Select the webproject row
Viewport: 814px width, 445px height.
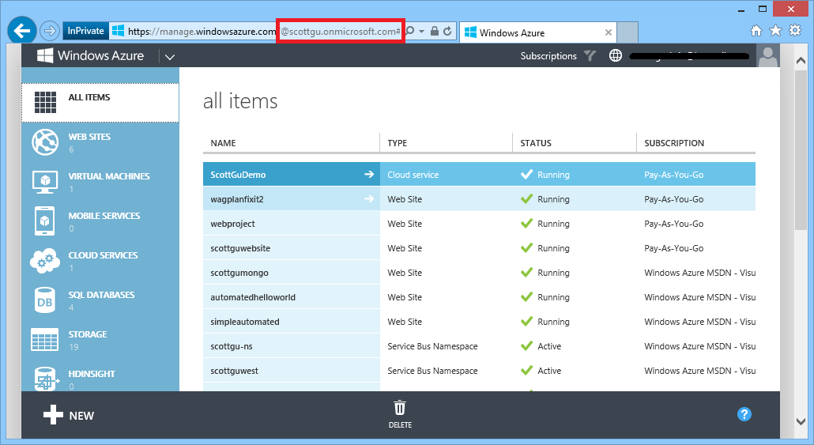tap(479, 223)
